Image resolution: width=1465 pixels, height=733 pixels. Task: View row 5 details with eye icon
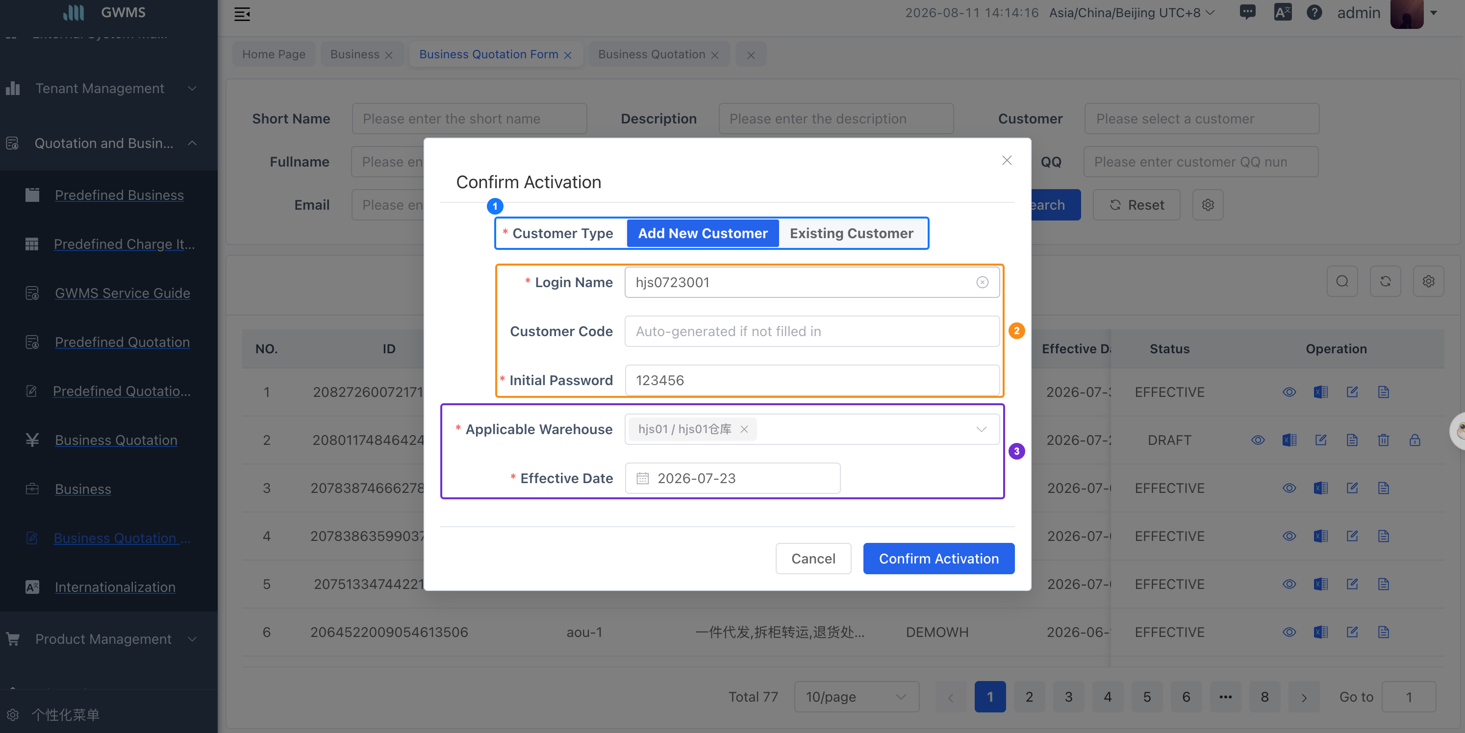pyautogui.click(x=1289, y=584)
